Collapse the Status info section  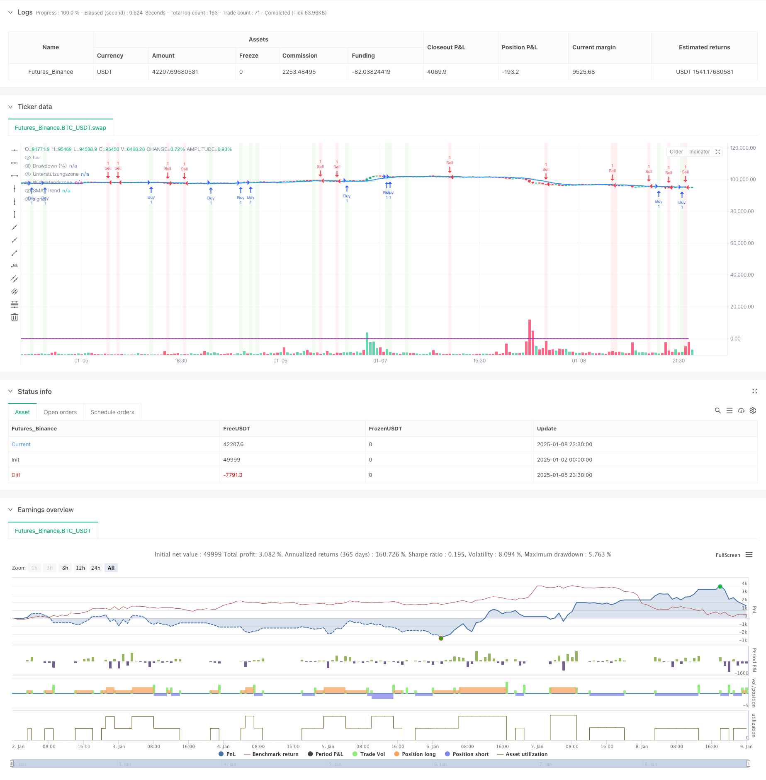10,391
